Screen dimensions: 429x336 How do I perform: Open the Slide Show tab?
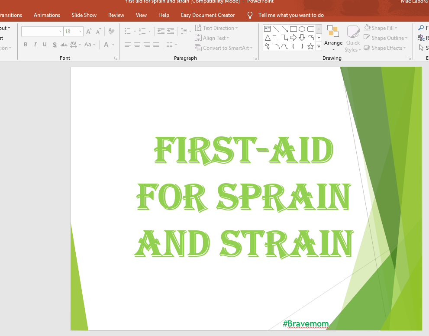84,15
